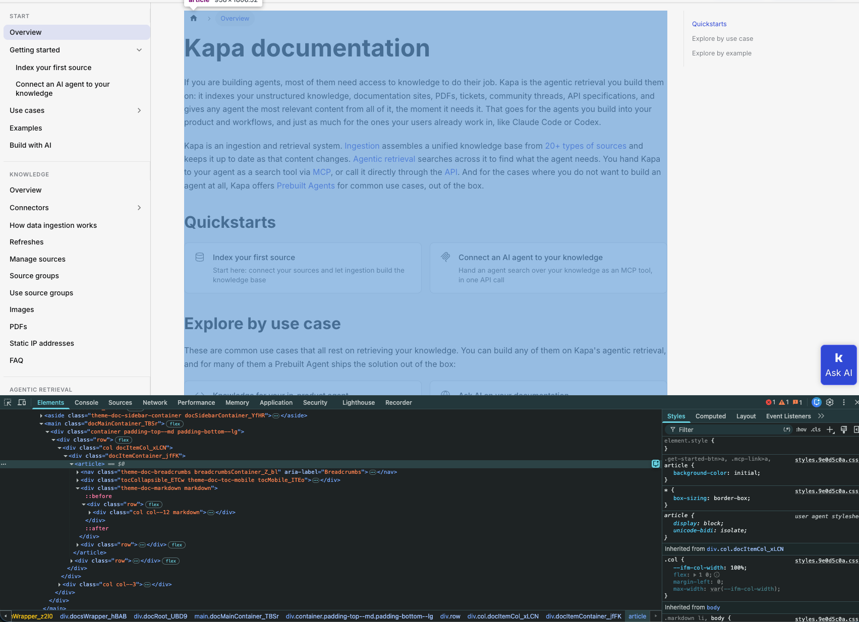Toggle the computed styles sidebar icon
The height and width of the screenshot is (622, 859).
[x=856, y=429]
